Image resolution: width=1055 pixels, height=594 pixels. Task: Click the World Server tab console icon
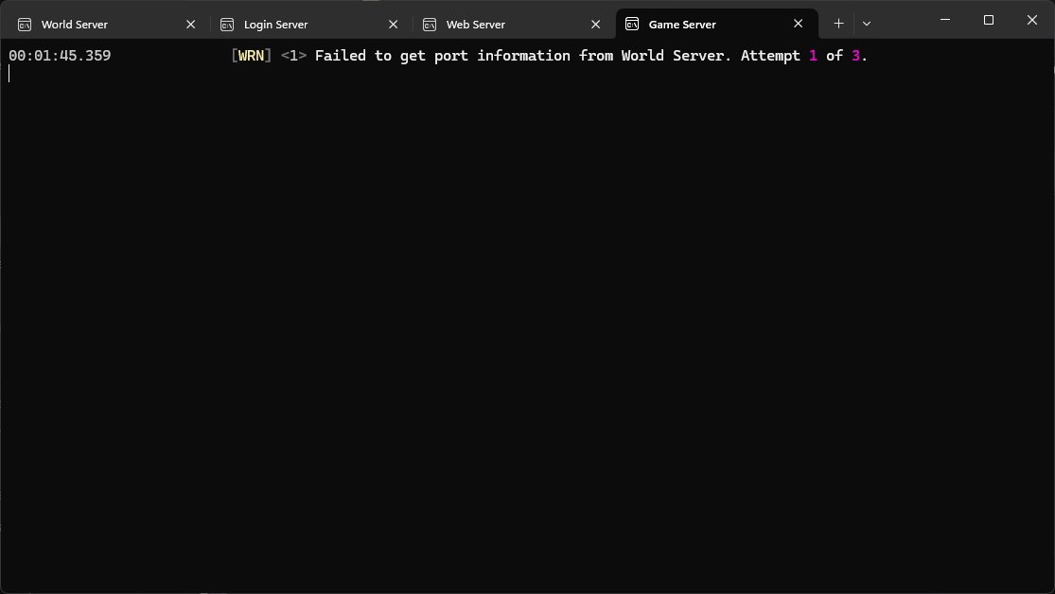[x=25, y=25]
